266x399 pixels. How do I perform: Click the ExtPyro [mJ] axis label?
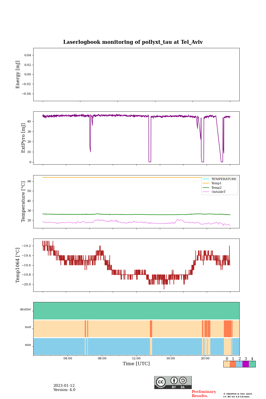click(x=23, y=138)
